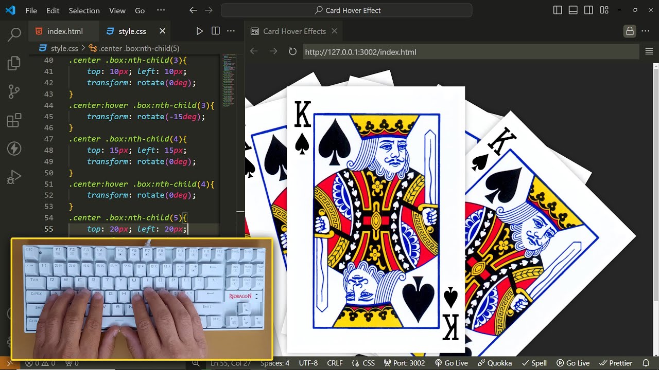Click line number 44 in the gutter
The image size is (659, 370).
pos(48,105)
